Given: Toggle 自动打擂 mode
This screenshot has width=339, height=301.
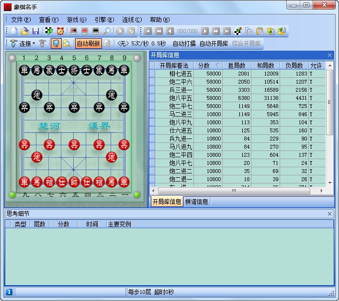Looking at the screenshot, I should 184,43.
